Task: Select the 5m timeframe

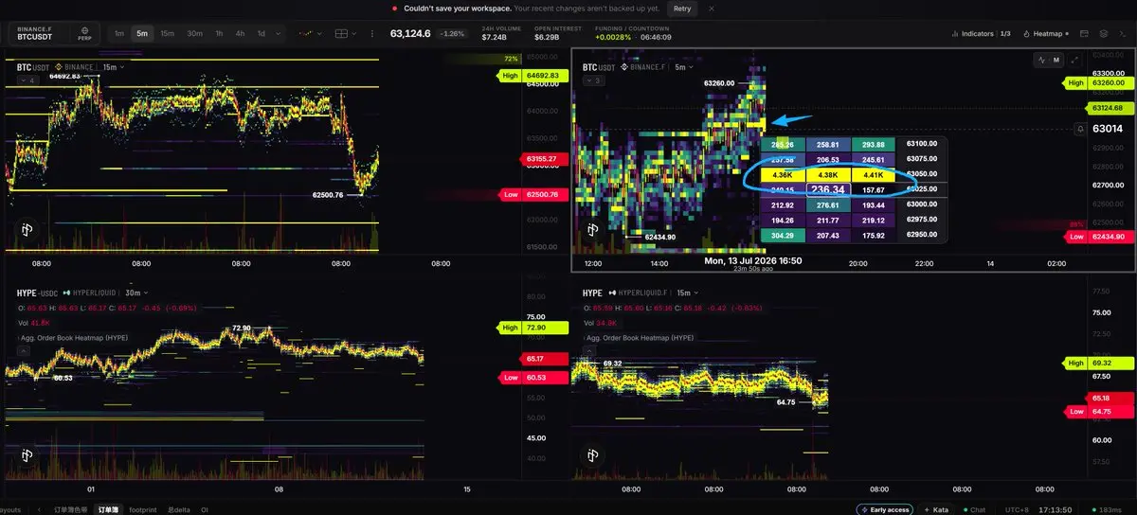Action: [x=142, y=33]
